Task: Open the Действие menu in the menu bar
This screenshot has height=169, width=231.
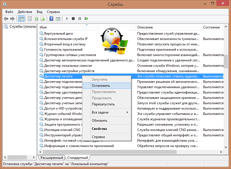Action: tap(25, 12)
